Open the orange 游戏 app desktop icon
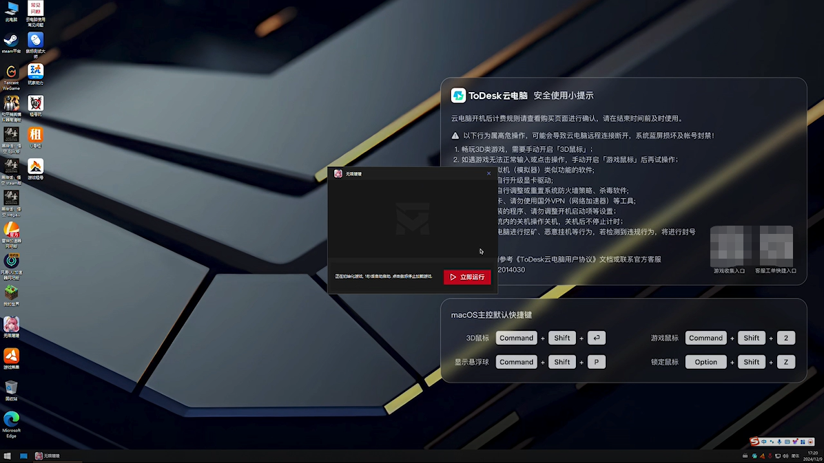The height and width of the screenshot is (463, 824). click(x=11, y=358)
